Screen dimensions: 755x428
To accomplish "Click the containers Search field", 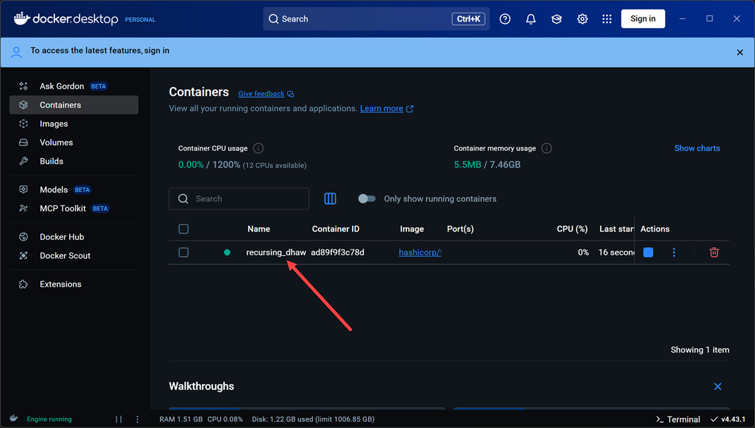I will [239, 199].
